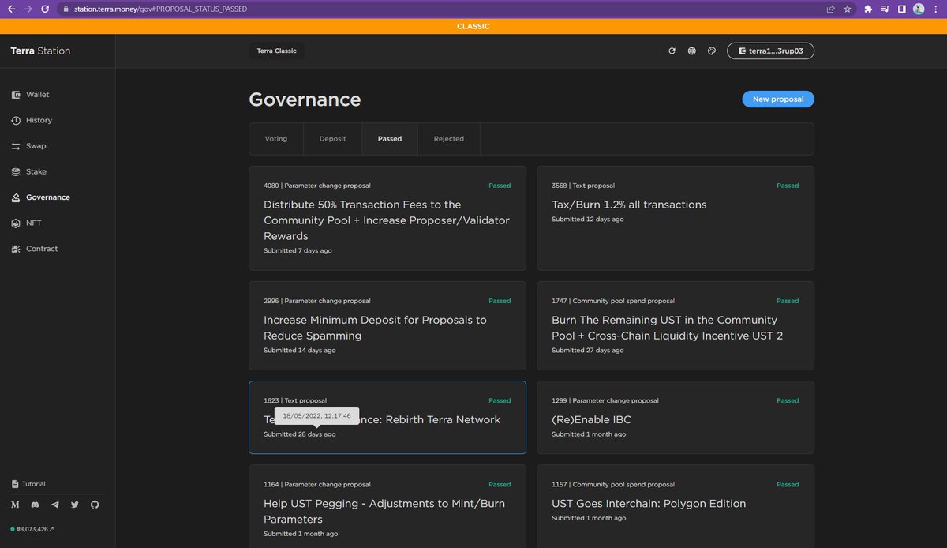Open the (Re)Enable IBC proposal
This screenshot has height=548, width=947.
coord(676,418)
